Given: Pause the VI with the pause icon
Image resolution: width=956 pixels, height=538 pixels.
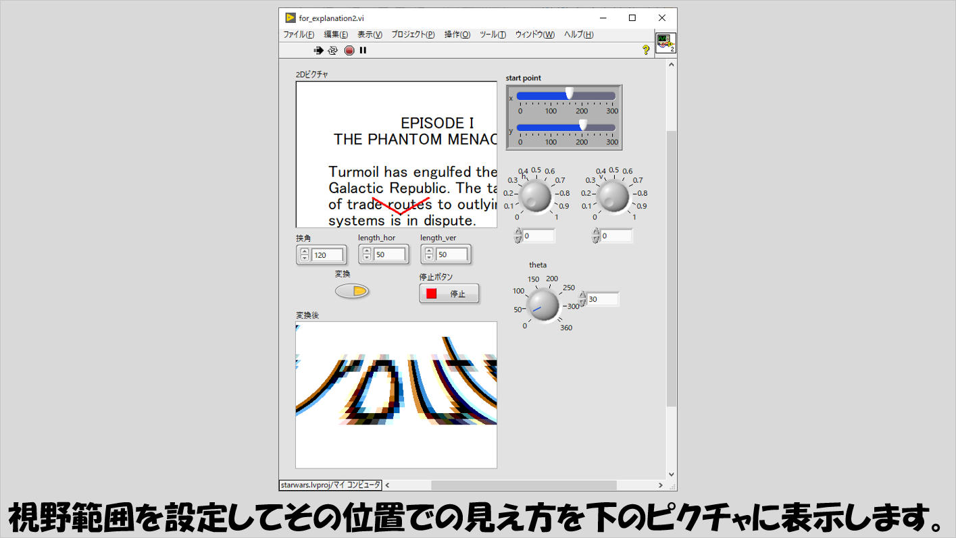Looking at the screenshot, I should pyautogui.click(x=363, y=50).
